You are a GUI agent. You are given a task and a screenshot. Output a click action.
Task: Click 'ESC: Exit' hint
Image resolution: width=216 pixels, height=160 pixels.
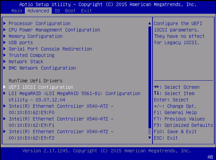click(x=166, y=138)
